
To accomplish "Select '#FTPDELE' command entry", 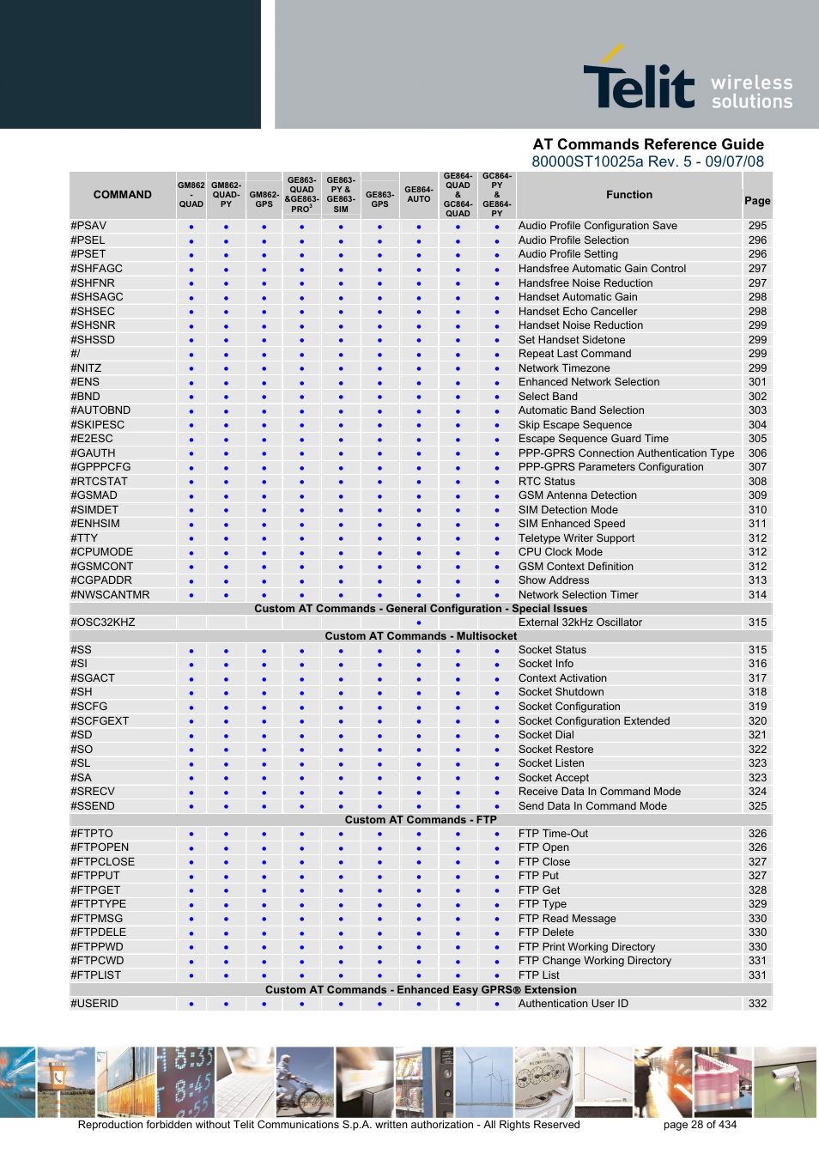I will pos(99,932).
